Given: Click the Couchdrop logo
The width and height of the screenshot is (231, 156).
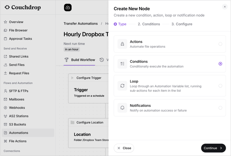Looking at the screenshot, I should tap(23, 7).
